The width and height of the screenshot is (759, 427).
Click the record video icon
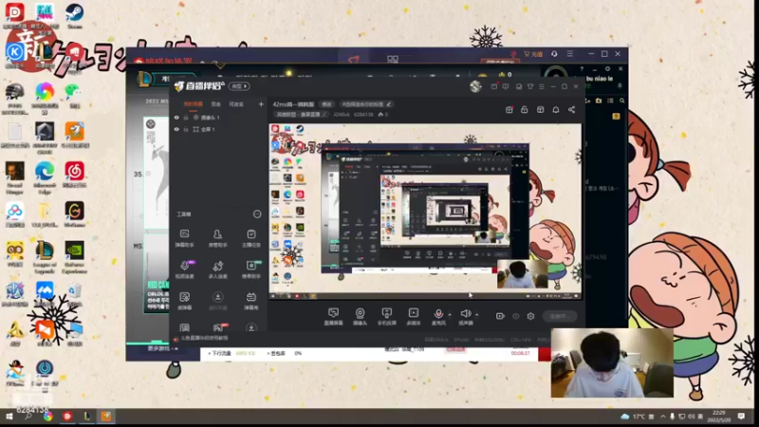tap(500, 316)
